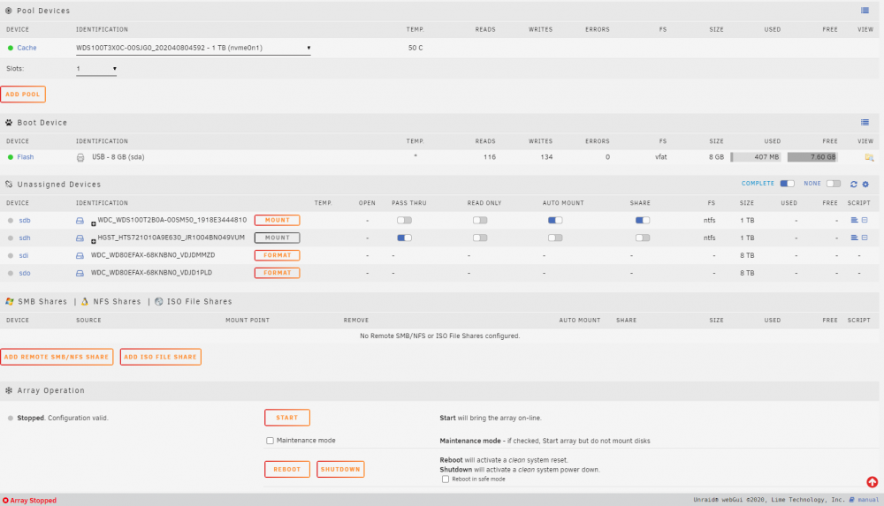
Task: Open the sdb device link
Action: click(25, 220)
